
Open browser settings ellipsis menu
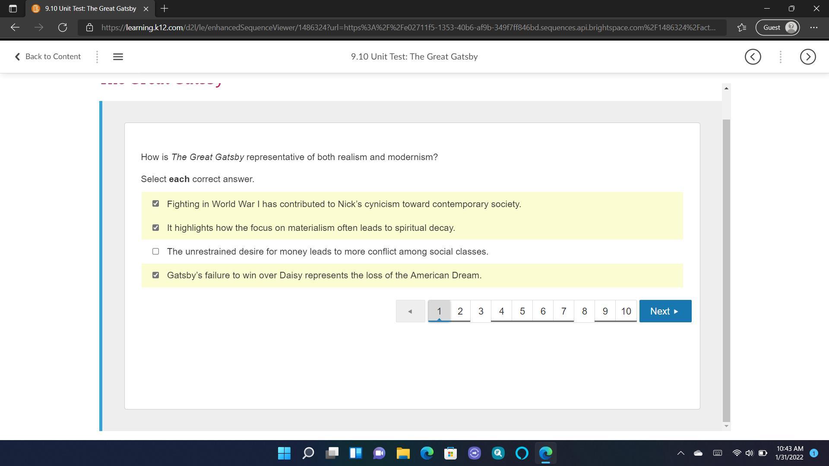pyautogui.click(x=813, y=28)
